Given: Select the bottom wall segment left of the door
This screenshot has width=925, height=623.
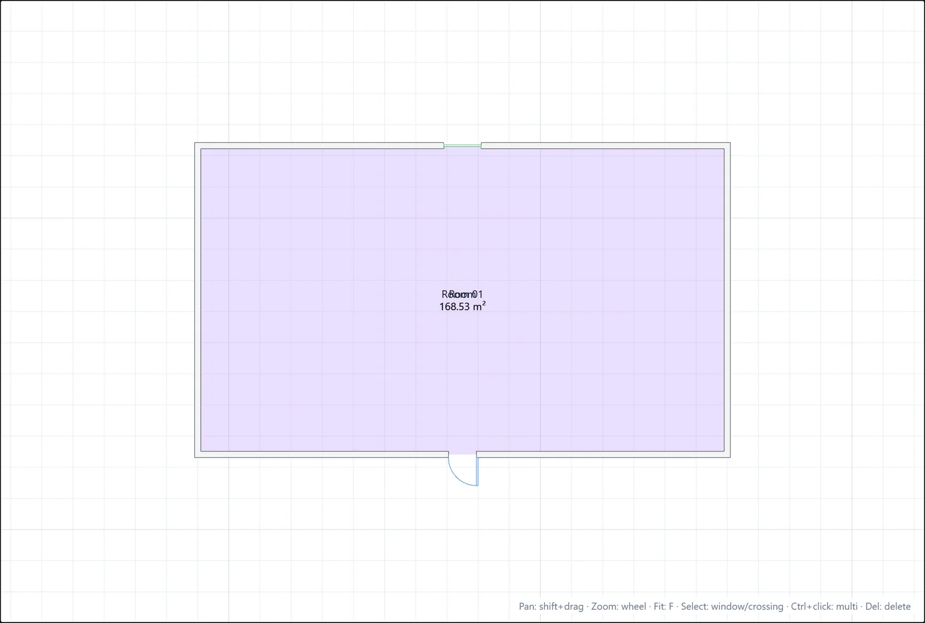Looking at the screenshot, I should 321,454.
